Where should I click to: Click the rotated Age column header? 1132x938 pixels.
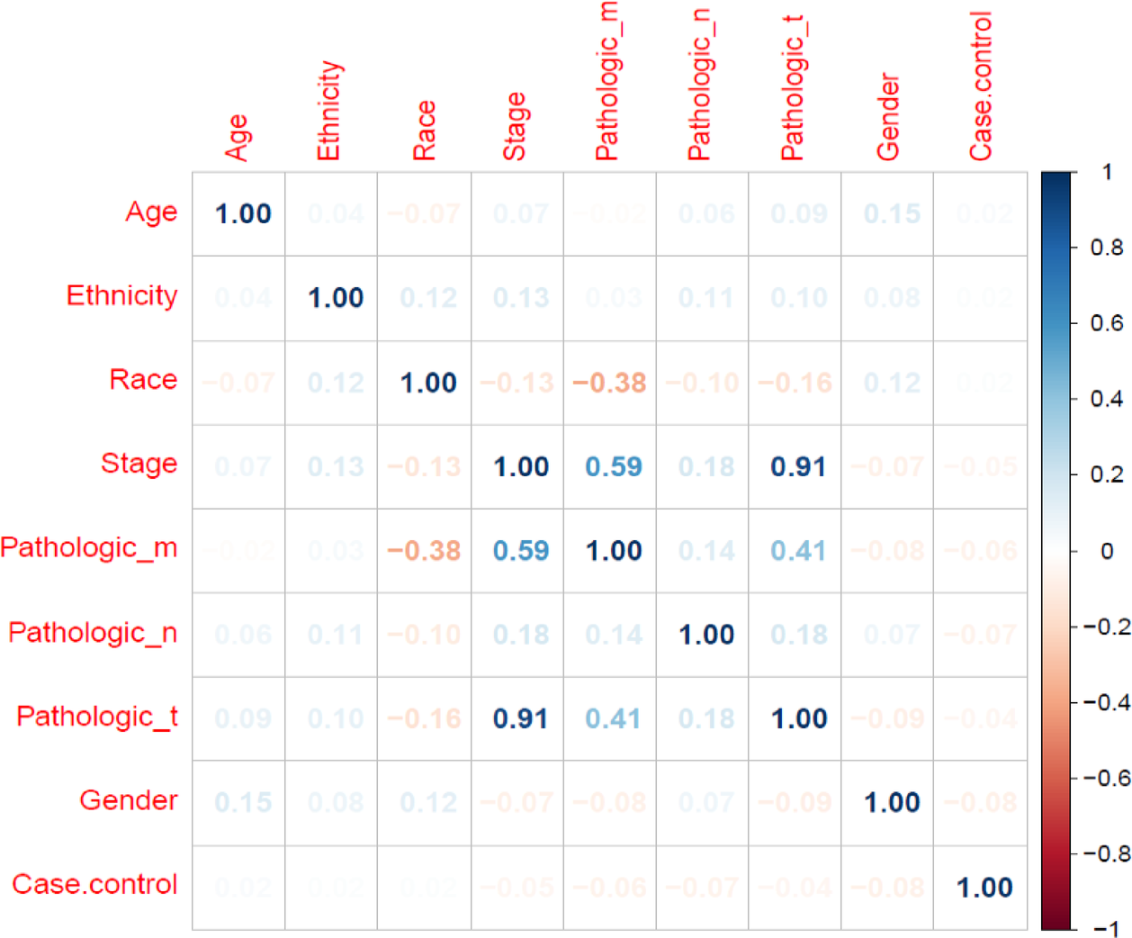[x=237, y=138]
